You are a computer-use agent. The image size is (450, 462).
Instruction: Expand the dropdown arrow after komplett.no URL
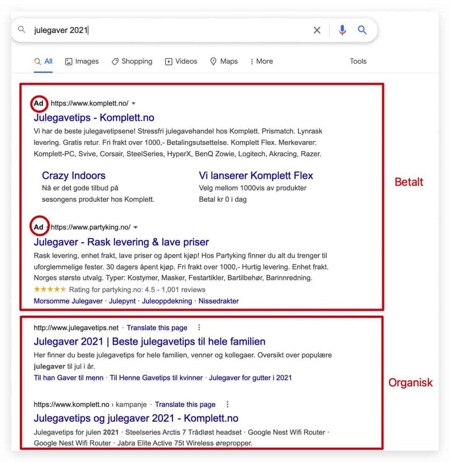pyautogui.click(x=133, y=103)
